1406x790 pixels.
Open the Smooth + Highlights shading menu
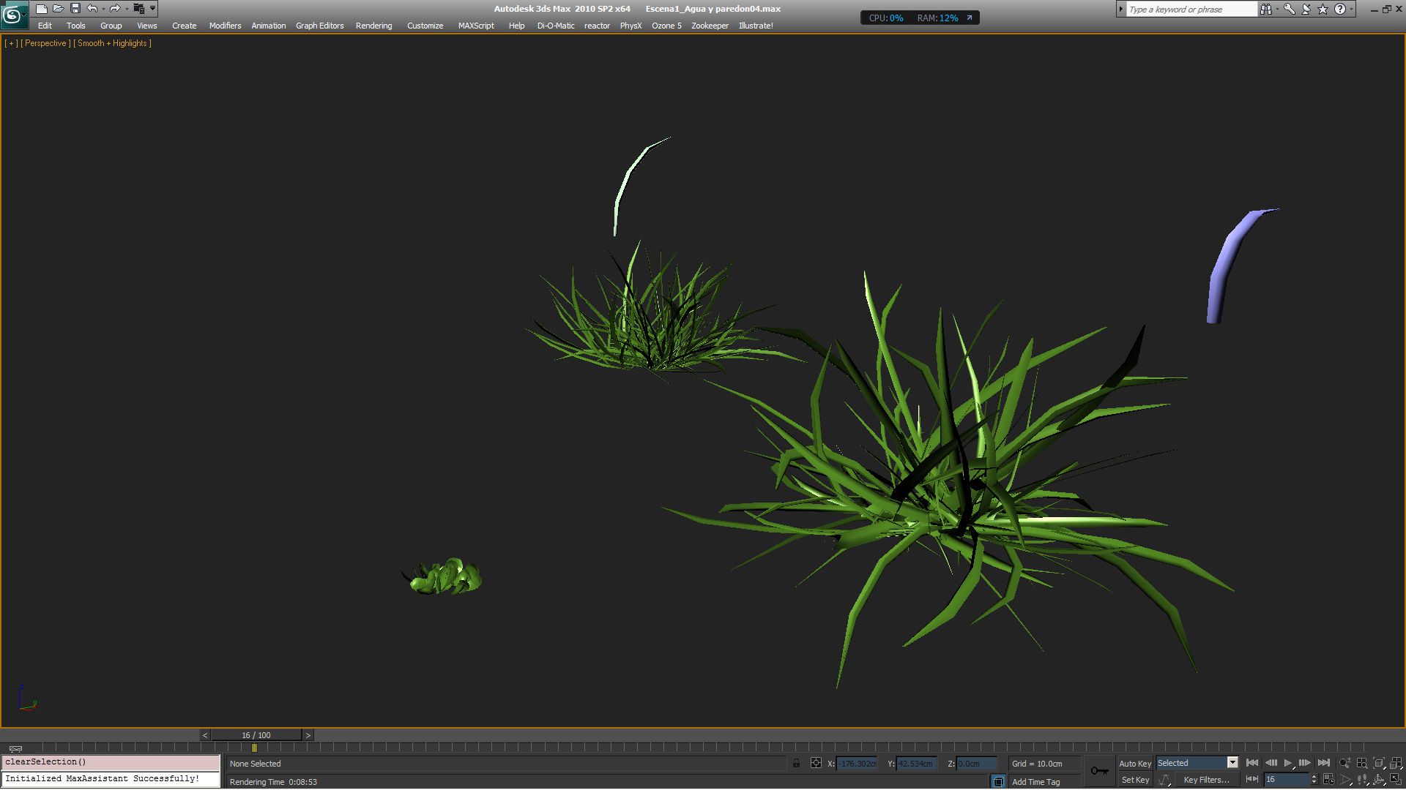(113, 43)
